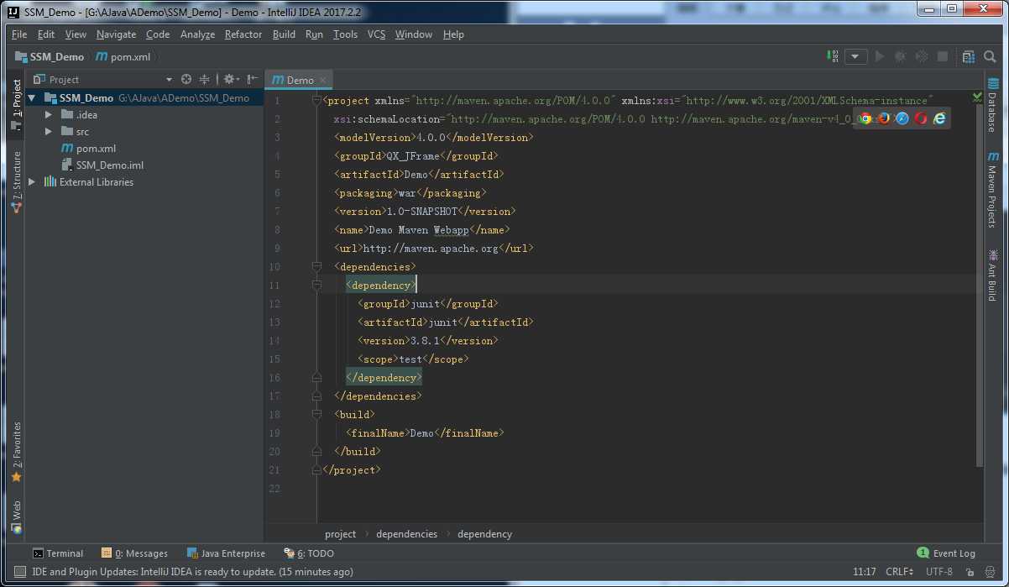The height and width of the screenshot is (587, 1009).
Task: Click SSM_Demo breadcrumb in navigation bar
Action: pyautogui.click(x=50, y=56)
